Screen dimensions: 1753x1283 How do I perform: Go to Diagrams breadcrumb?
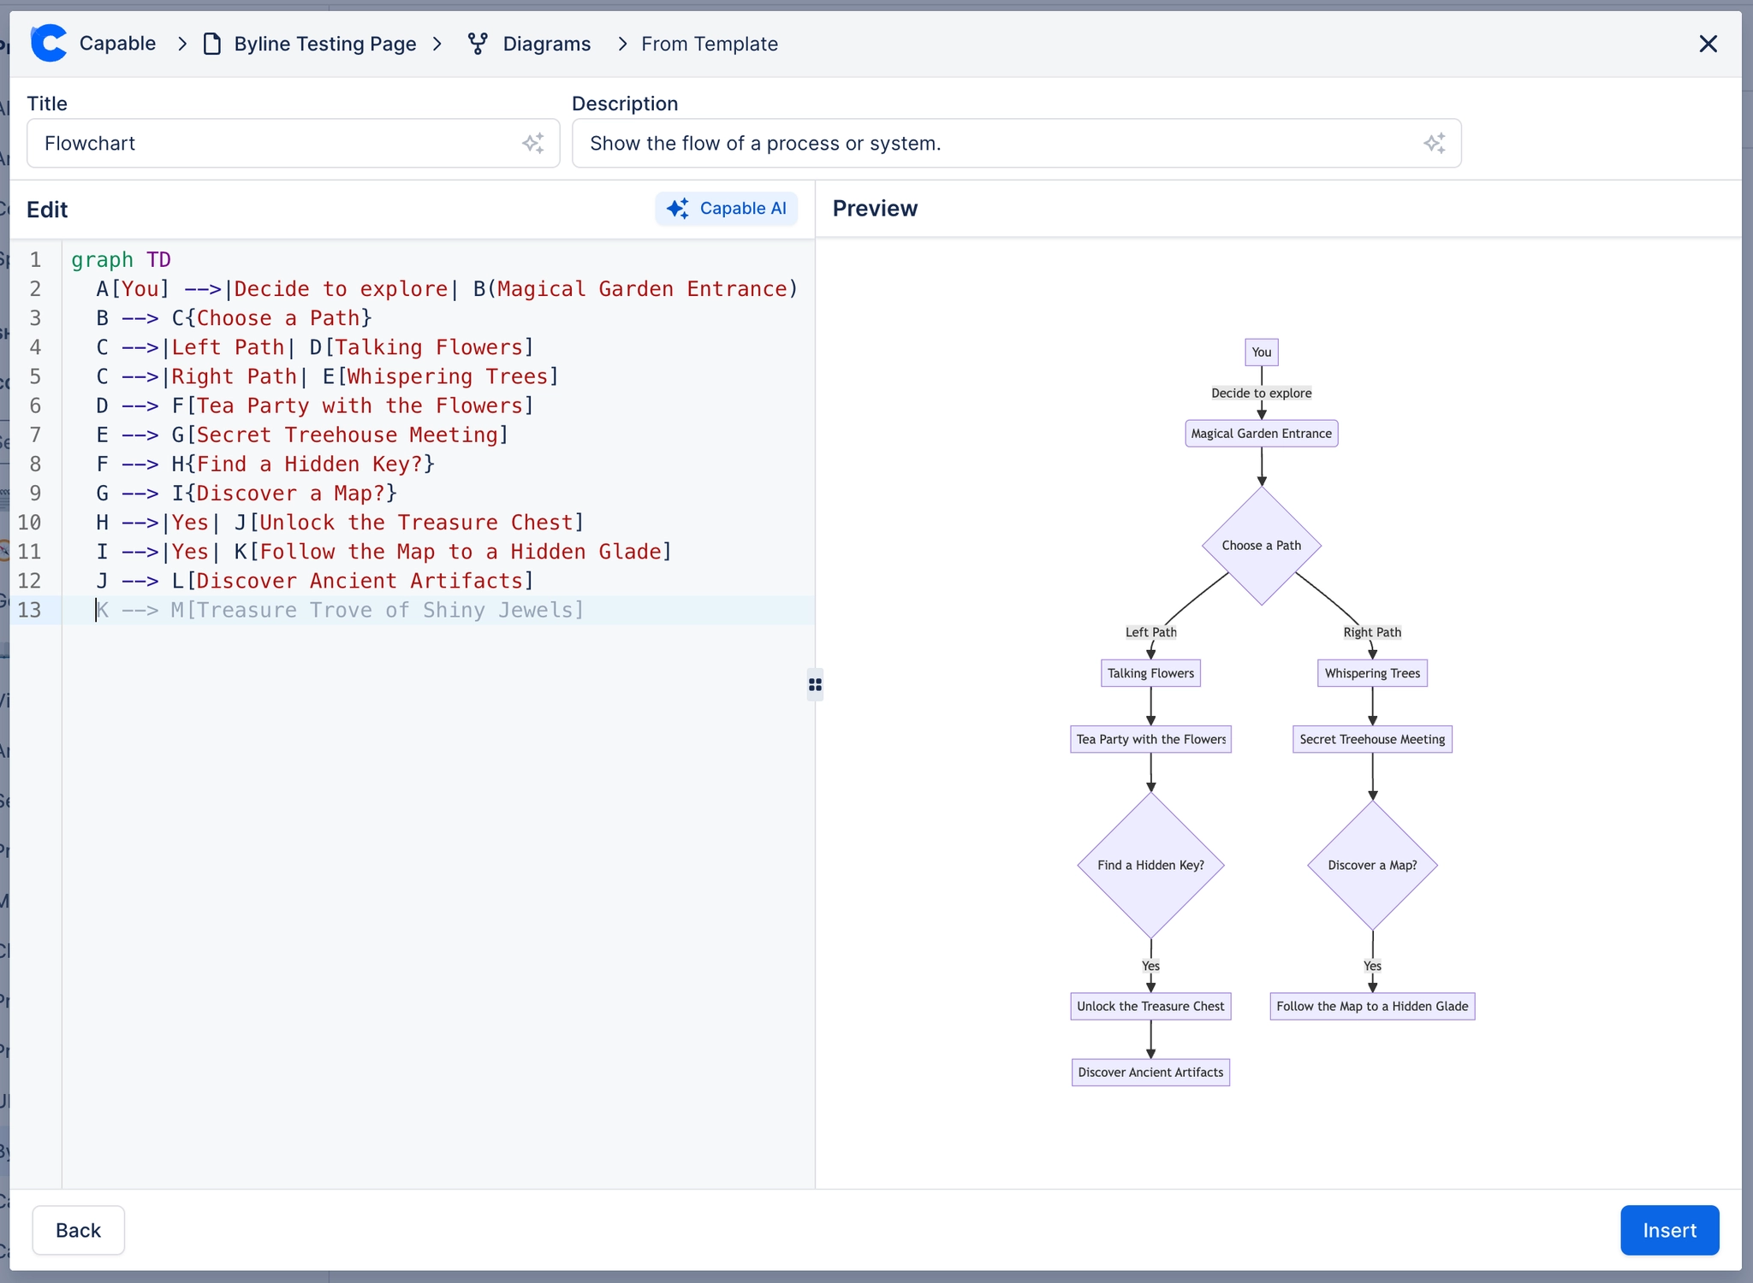point(546,44)
